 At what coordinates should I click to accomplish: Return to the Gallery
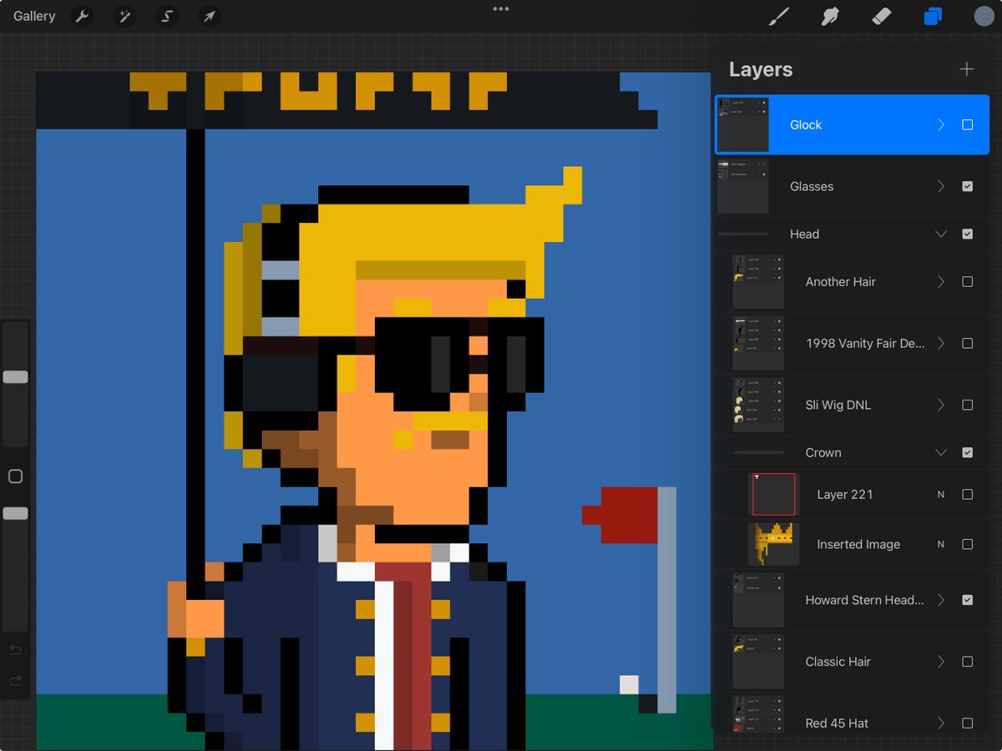click(34, 16)
